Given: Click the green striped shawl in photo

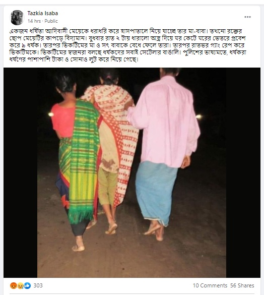Looking at the screenshot, I should coord(84,160).
